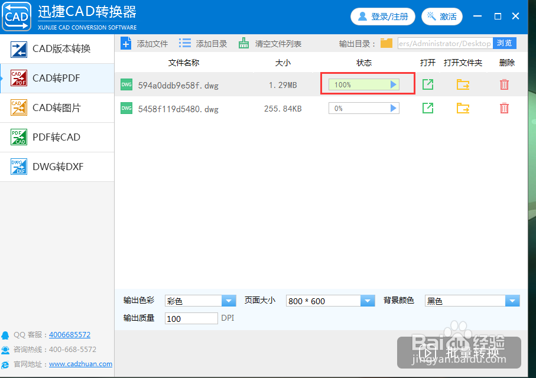536x378 pixels.
Task: Click the 大小 column header
Action: pos(282,63)
